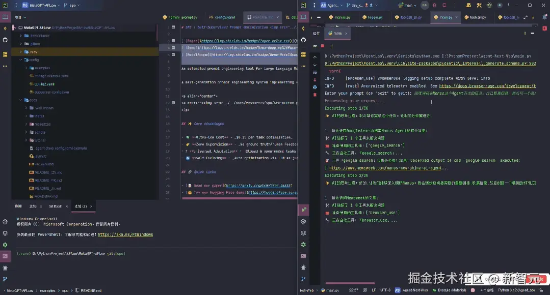Stop the running main process from top toolbar
The height and width of the screenshot is (295, 550).
point(444,5)
